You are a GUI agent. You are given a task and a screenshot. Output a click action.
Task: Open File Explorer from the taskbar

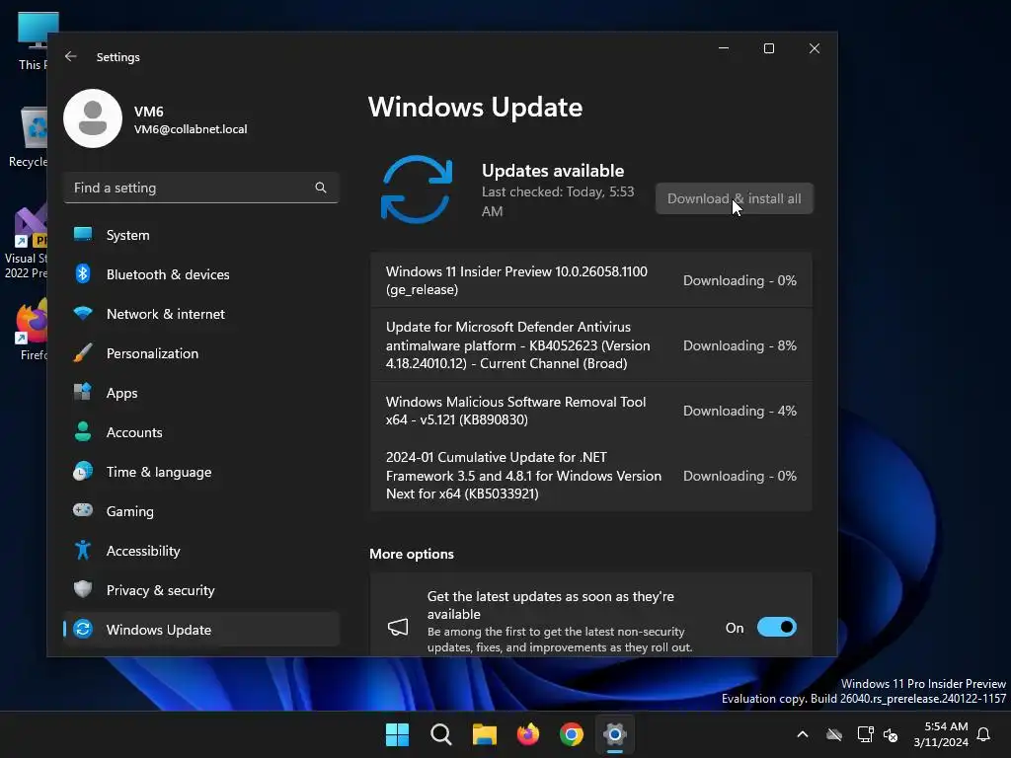tap(484, 734)
